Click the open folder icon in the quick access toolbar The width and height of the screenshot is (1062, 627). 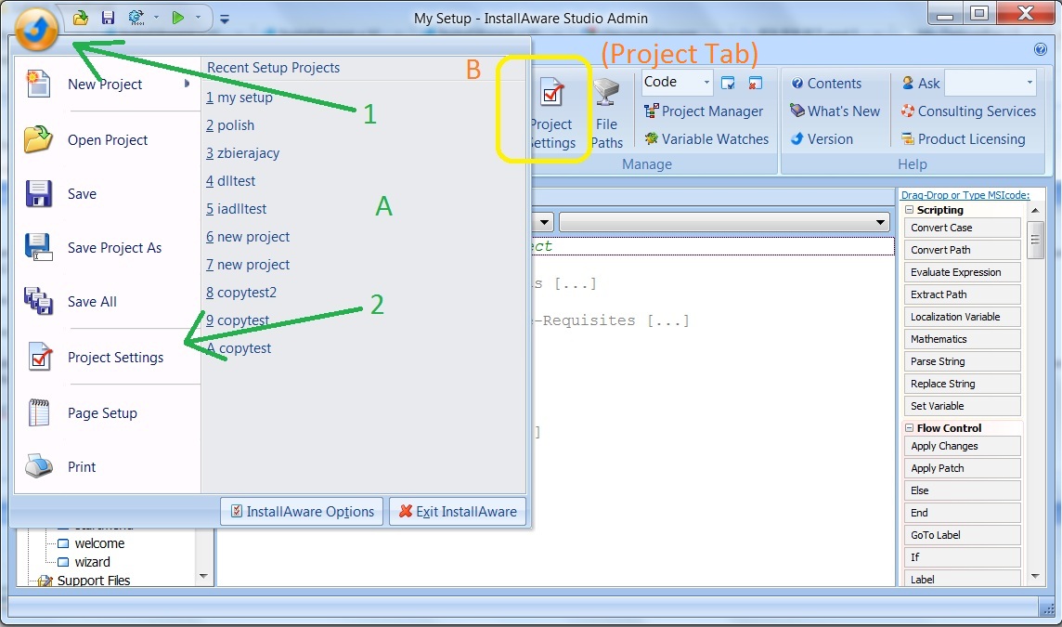coord(81,18)
